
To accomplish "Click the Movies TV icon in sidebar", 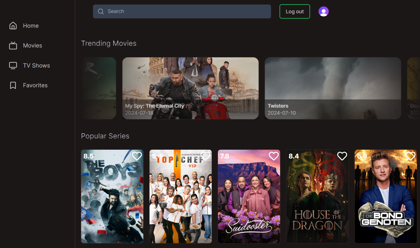I will 13,45.
